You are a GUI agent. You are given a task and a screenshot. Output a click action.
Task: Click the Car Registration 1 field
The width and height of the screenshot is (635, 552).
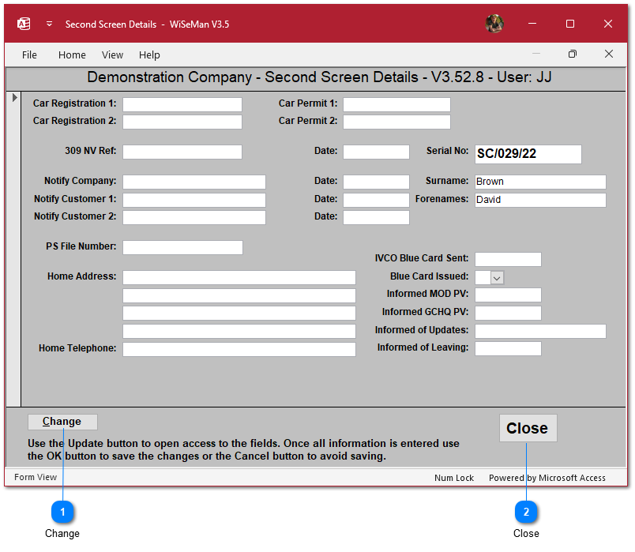coord(182,104)
